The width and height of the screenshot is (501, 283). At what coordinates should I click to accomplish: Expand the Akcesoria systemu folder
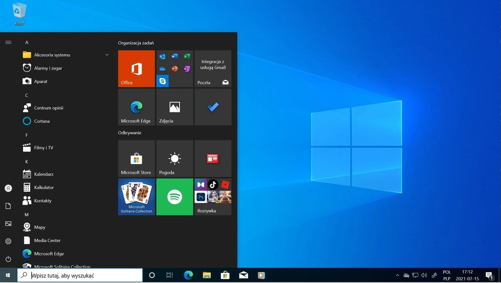click(66, 55)
